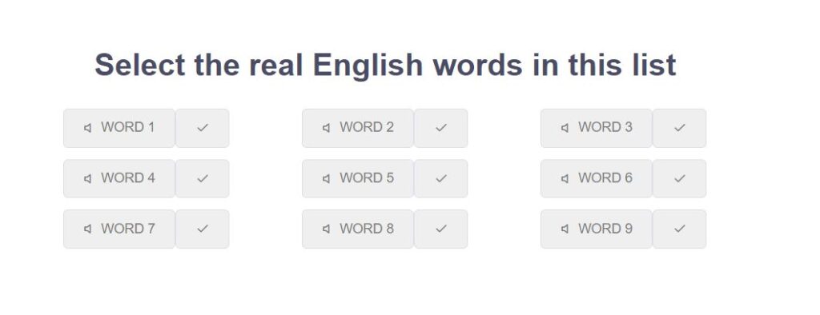
Task: Mark WORD 6 as real with checkmark
Action: pyautogui.click(x=679, y=178)
